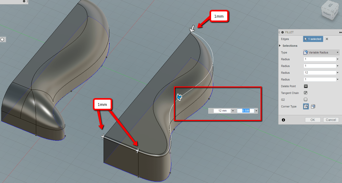Viewport: 342px width, 183px height.
Task: Open the 12 mm dropdown in the canvas overlay
Action: pos(233,111)
